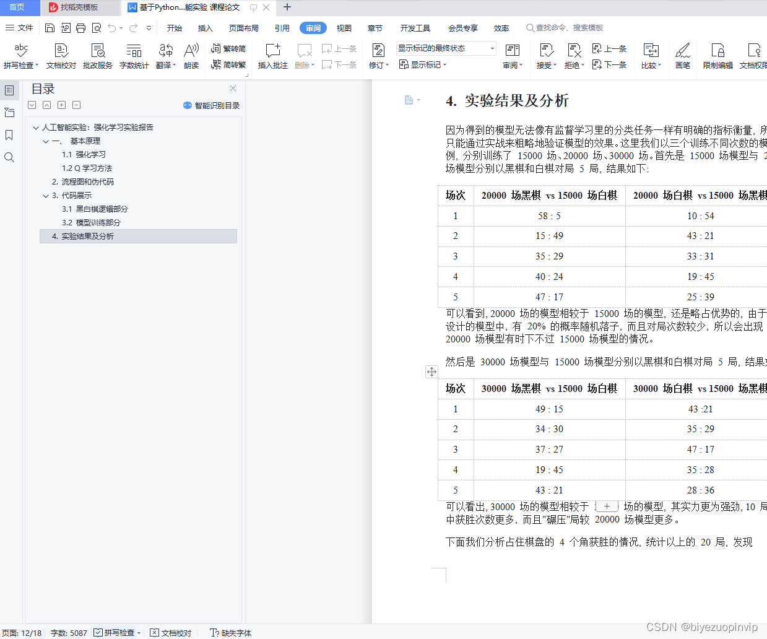Viewport: 767px width, 639px height.
Task: Open the sidebar search magnifier
Action: click(x=9, y=157)
